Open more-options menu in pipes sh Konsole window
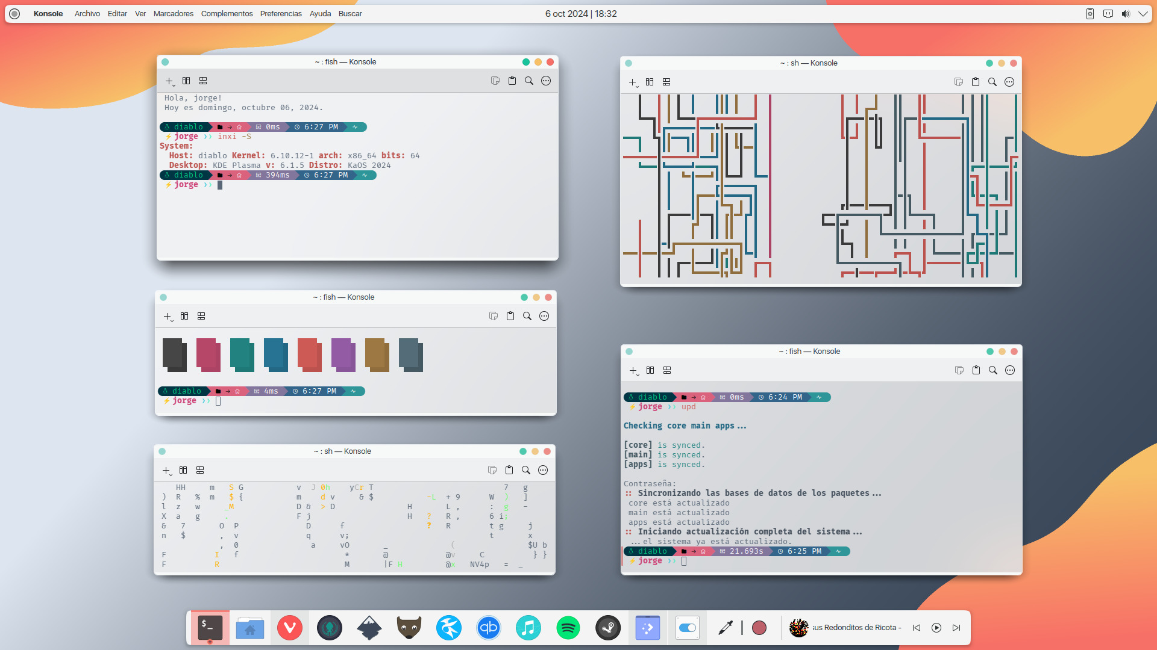This screenshot has height=650, width=1157. [x=1009, y=82]
